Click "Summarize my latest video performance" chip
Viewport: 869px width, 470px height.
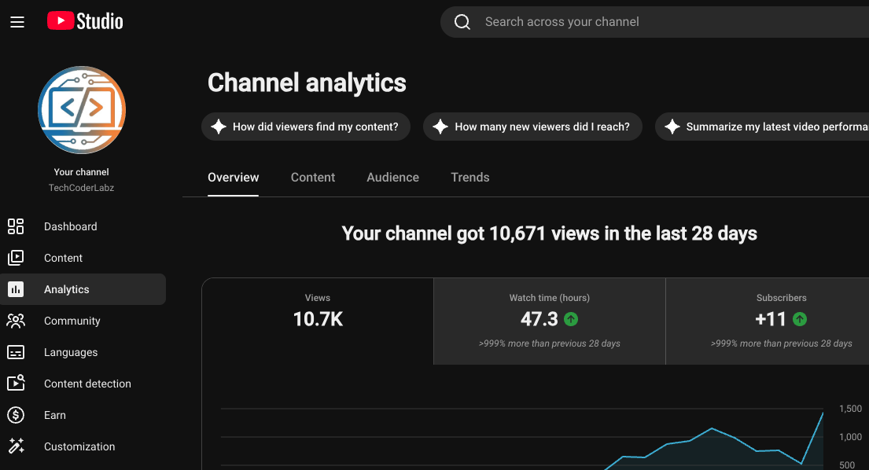762,127
